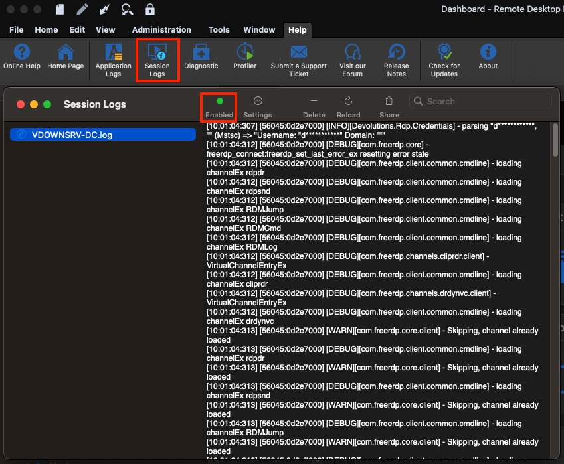Open Session Logs from the ribbon
This screenshot has height=464, width=564.
coord(157,60)
